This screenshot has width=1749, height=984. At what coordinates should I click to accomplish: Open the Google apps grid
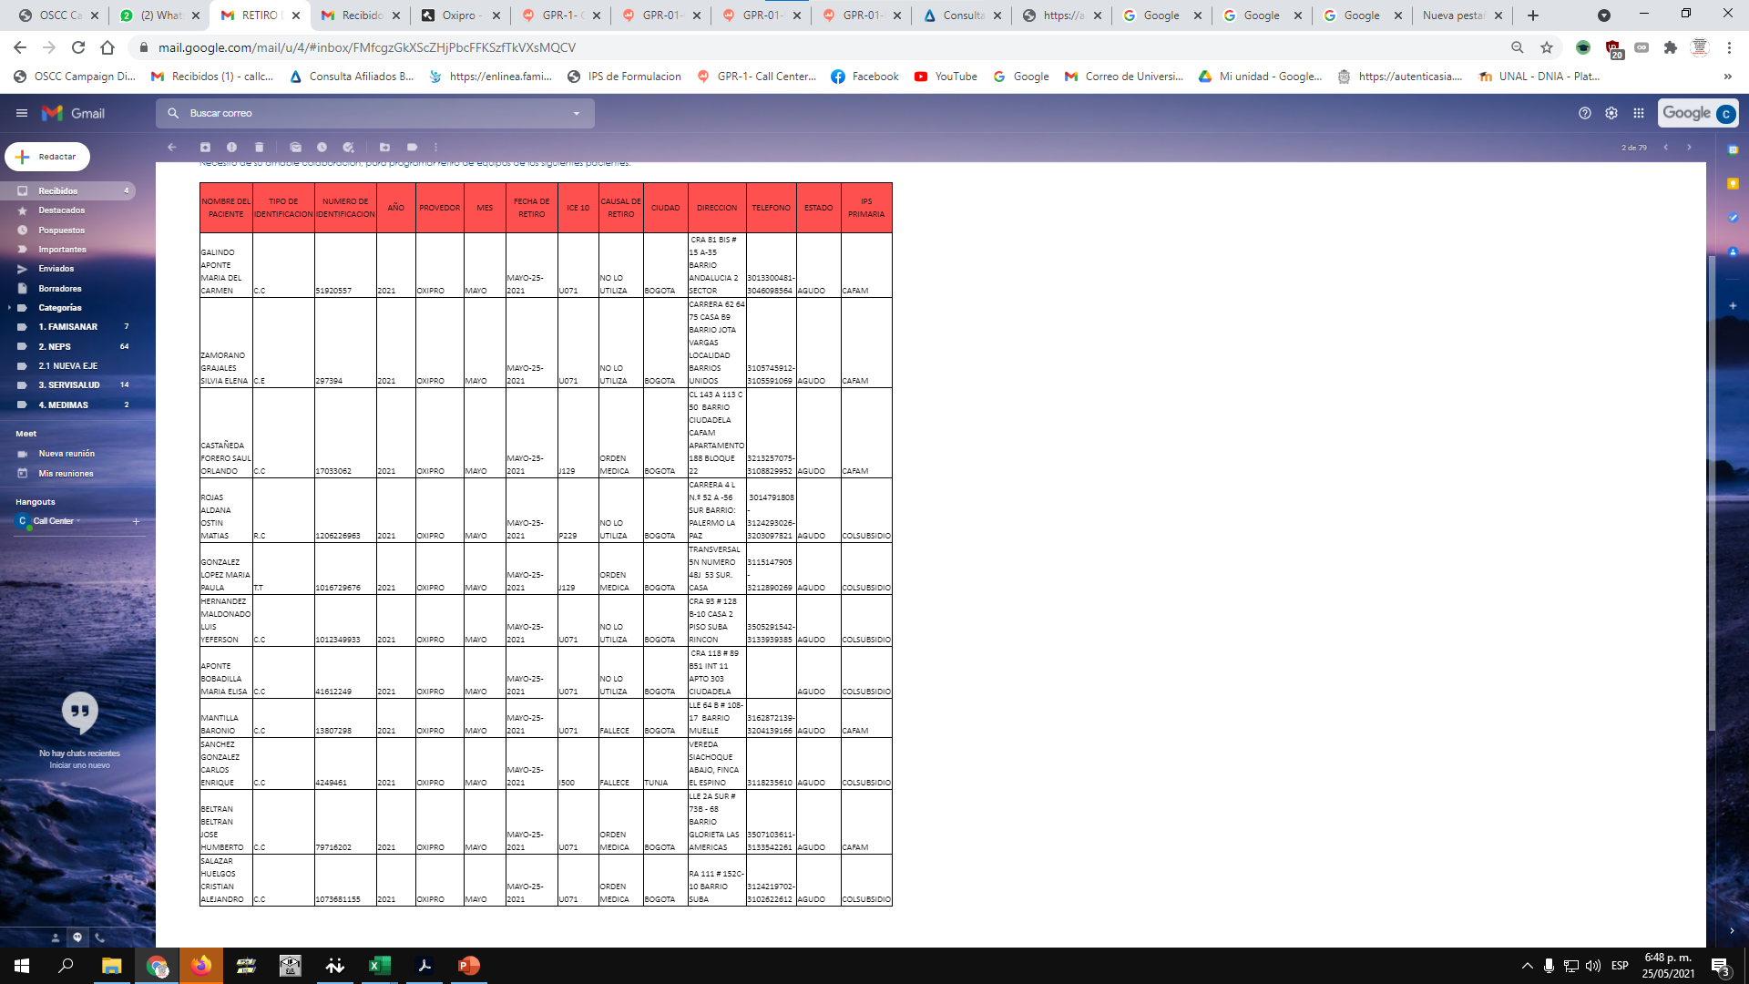coord(1639,113)
